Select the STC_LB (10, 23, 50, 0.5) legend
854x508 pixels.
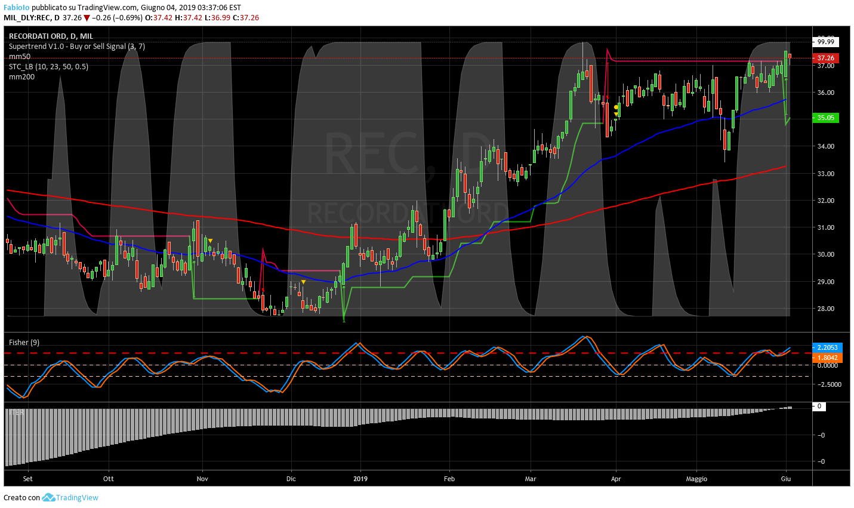tap(48, 67)
